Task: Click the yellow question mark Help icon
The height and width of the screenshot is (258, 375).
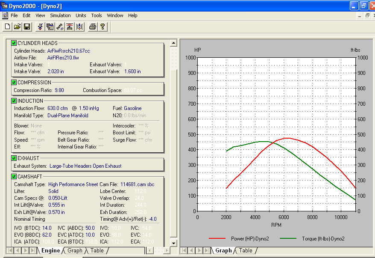Action: [x=103, y=27]
